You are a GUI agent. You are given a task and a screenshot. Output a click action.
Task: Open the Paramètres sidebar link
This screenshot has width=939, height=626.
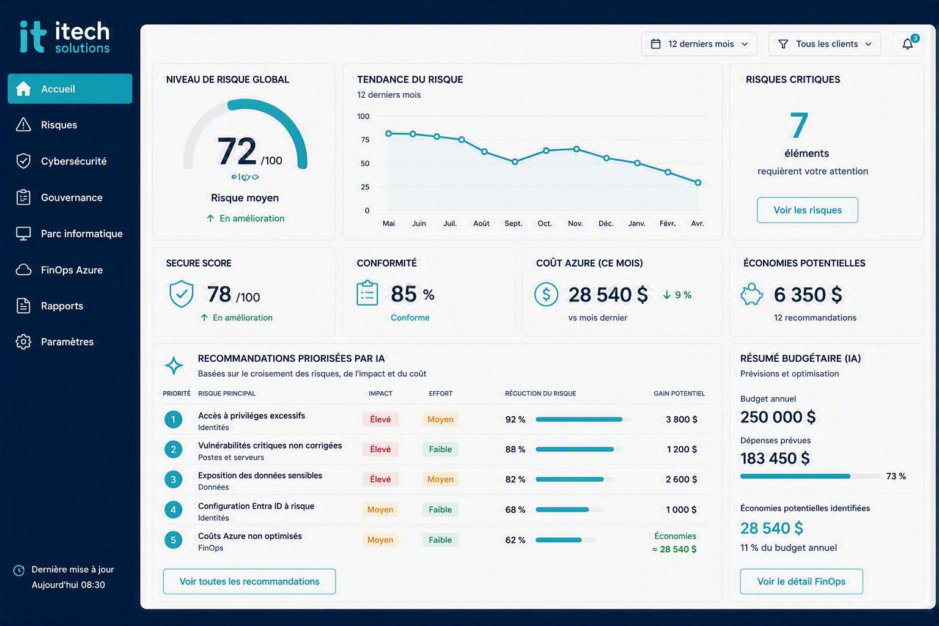(x=70, y=342)
